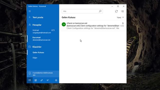Click the Klasörler folder icon
Image resolution: width=160 pixels, height=90 pixels.
pyautogui.click(x=29, y=47)
